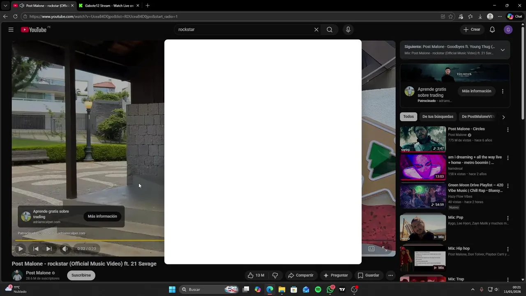Open sidebar ad options menu
The image size is (526, 296).
(503, 91)
